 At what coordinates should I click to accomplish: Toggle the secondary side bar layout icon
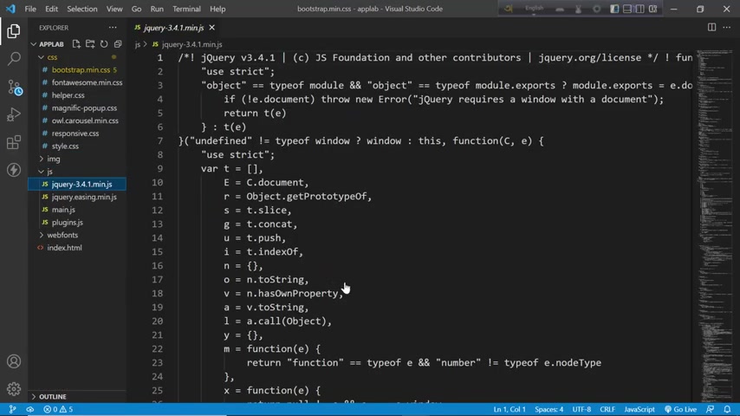click(x=640, y=9)
